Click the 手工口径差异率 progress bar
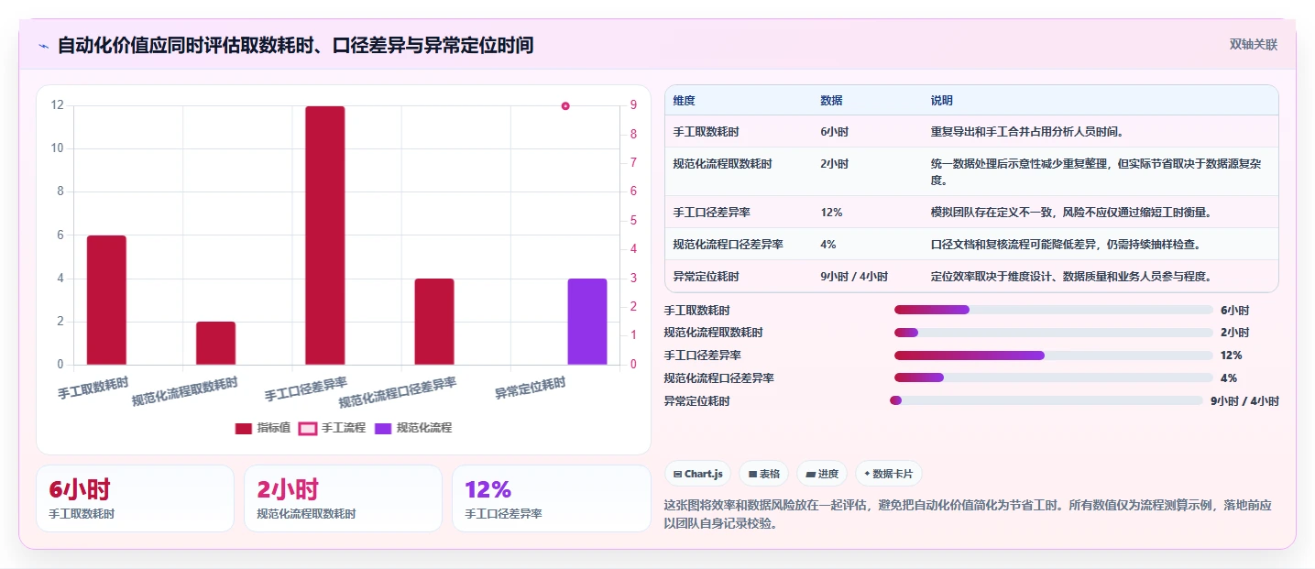Viewport: 1315px width, 569px height. 1054,355
